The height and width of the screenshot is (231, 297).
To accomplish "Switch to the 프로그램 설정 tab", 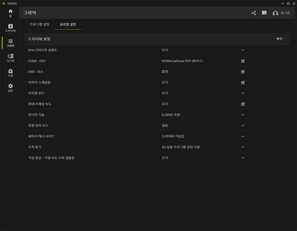I will pos(40,24).
